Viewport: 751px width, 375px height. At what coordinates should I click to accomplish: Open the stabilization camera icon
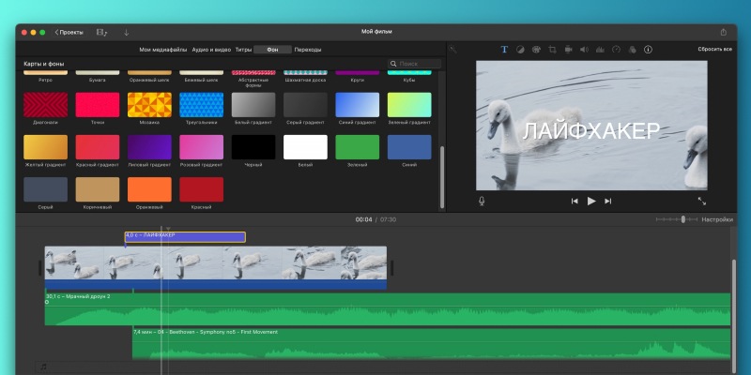tap(569, 50)
